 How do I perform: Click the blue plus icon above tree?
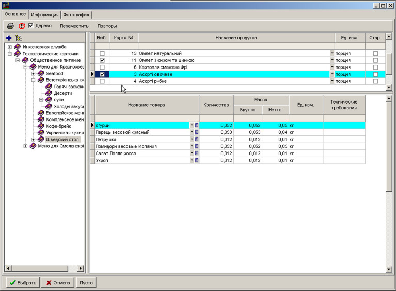[8, 38]
